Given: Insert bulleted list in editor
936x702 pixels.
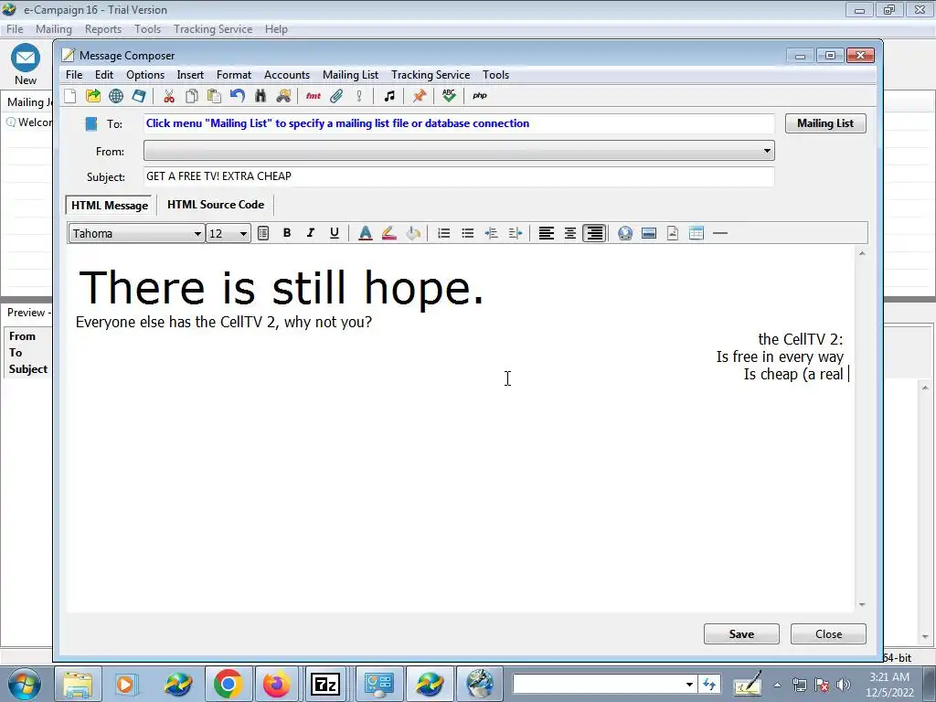Looking at the screenshot, I should tap(467, 233).
